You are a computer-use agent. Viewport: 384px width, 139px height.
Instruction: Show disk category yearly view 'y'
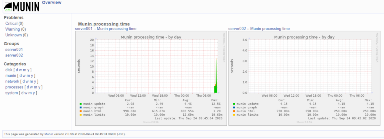click(x=28, y=70)
